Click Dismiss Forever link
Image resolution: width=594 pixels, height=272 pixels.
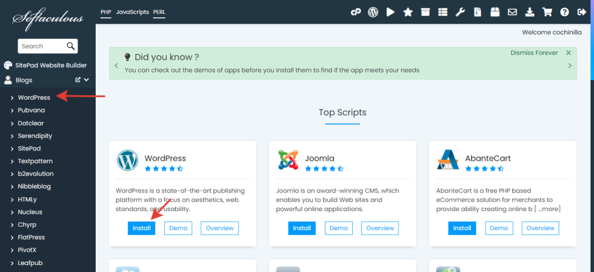[534, 53]
